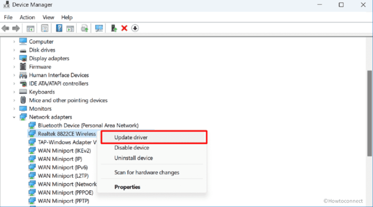Select the Display adapters label
Image resolution: width=373 pixels, height=207 pixels.
coord(49,58)
